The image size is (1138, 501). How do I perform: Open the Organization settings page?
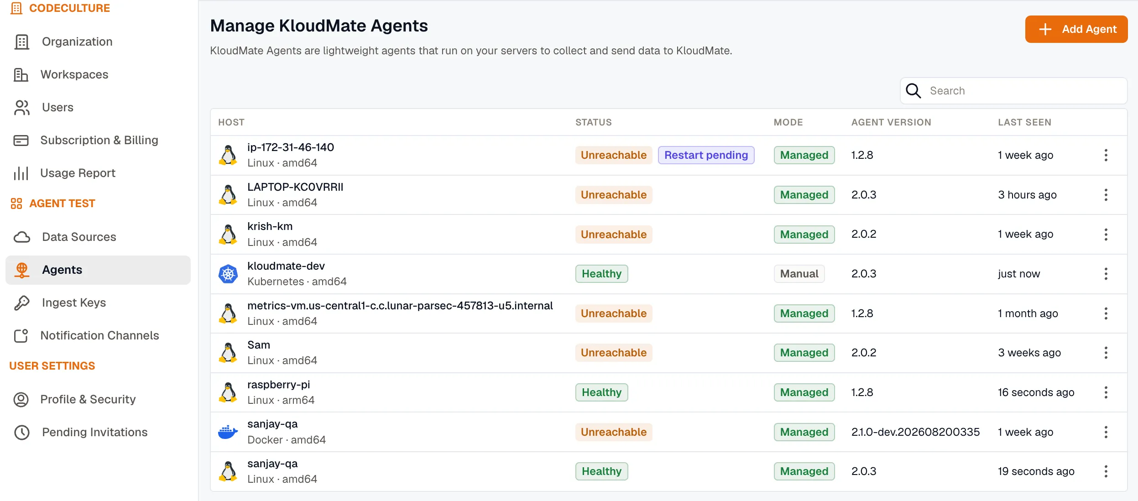pos(98,42)
